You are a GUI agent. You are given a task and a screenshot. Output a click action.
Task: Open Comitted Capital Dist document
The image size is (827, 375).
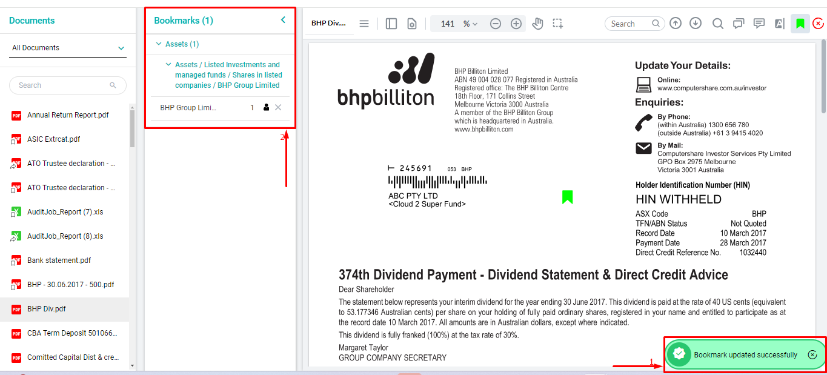point(73,357)
